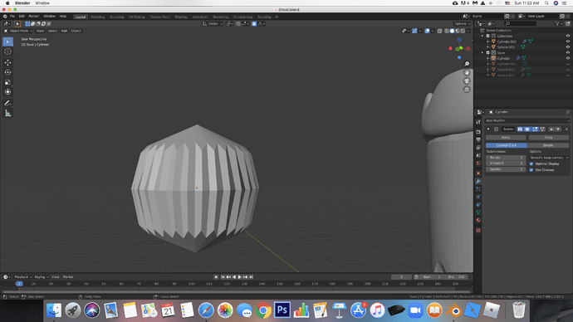Open the Global transform orientation dropdown

[x=213, y=24]
